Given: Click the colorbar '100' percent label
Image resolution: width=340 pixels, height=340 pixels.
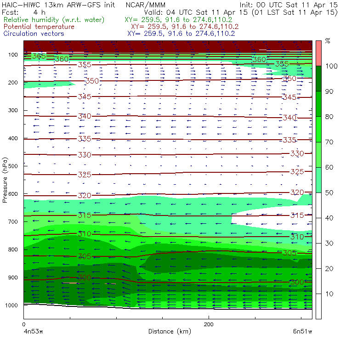Looking at the screenshot, I should [331, 66].
